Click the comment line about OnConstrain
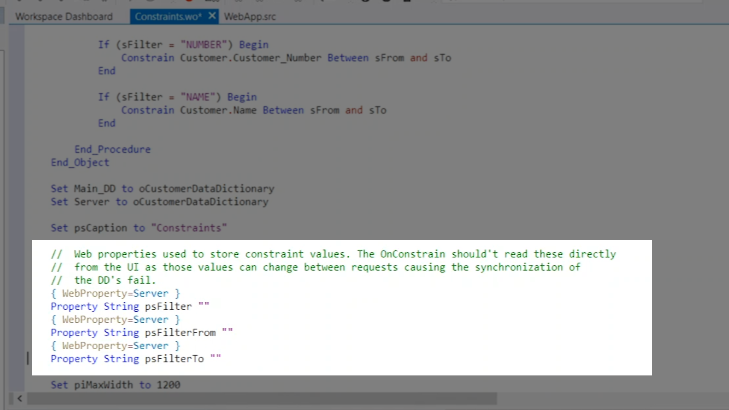Viewport: 729px width, 410px height. 334,254
